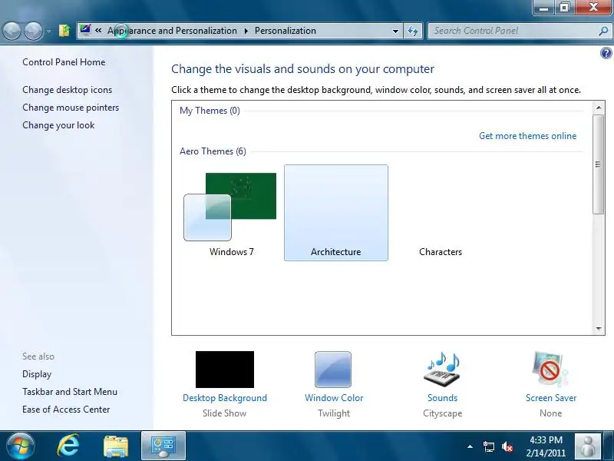Screen dimensions: 614x461
Task: Click the Desktop Background link text
Action: [225, 398]
